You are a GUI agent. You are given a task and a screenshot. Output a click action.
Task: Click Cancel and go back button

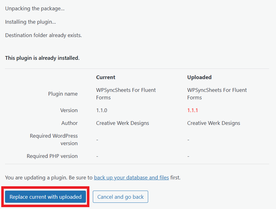pos(120,197)
